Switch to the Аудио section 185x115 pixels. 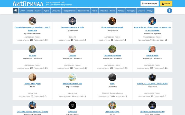click(47, 11)
